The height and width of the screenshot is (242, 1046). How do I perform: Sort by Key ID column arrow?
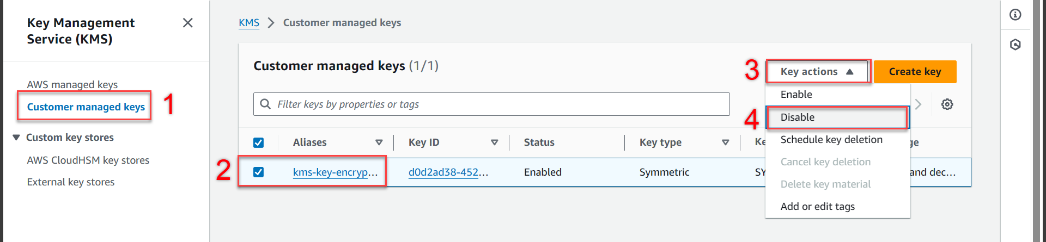(494, 142)
